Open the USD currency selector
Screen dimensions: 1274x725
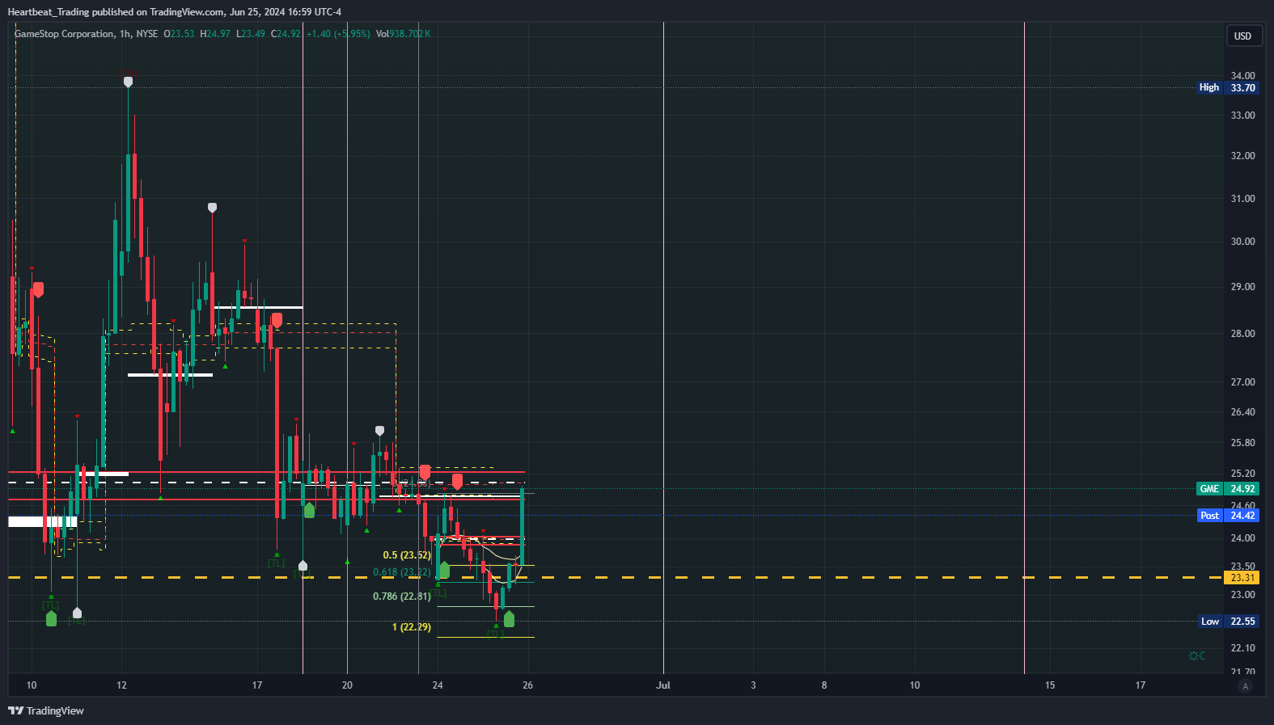pos(1243,36)
